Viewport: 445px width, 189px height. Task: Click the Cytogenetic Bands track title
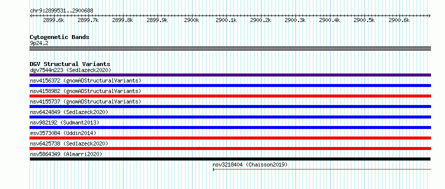point(59,37)
